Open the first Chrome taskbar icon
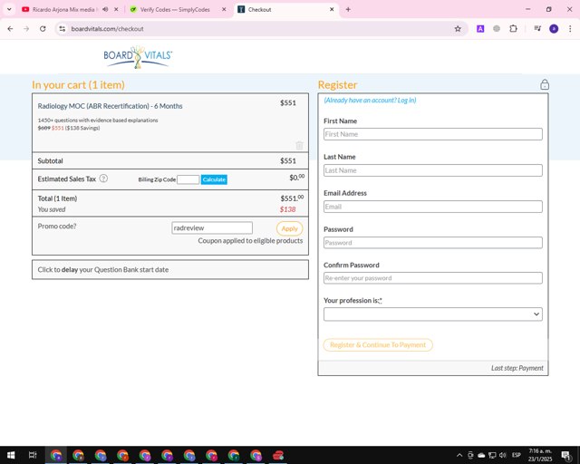The image size is (580, 464). tap(56, 455)
